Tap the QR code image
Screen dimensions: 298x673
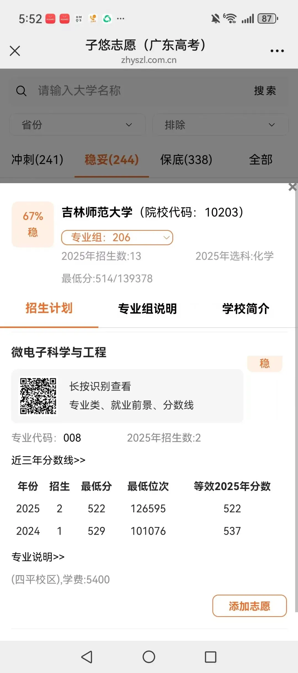(38, 396)
